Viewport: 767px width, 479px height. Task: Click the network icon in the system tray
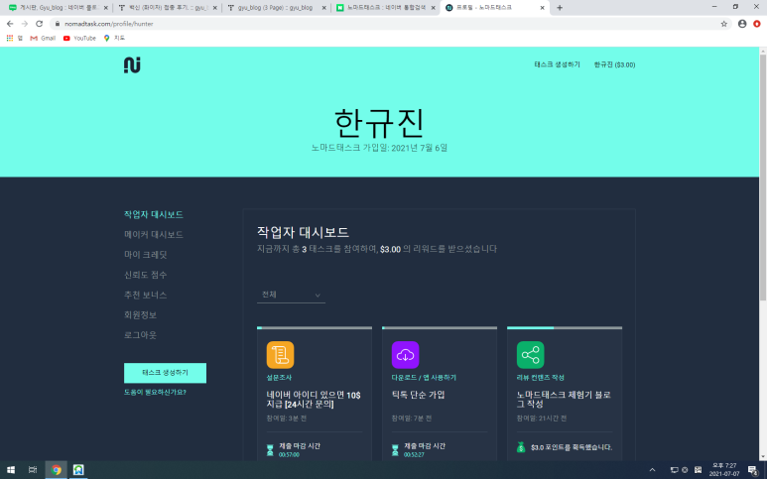(674, 470)
